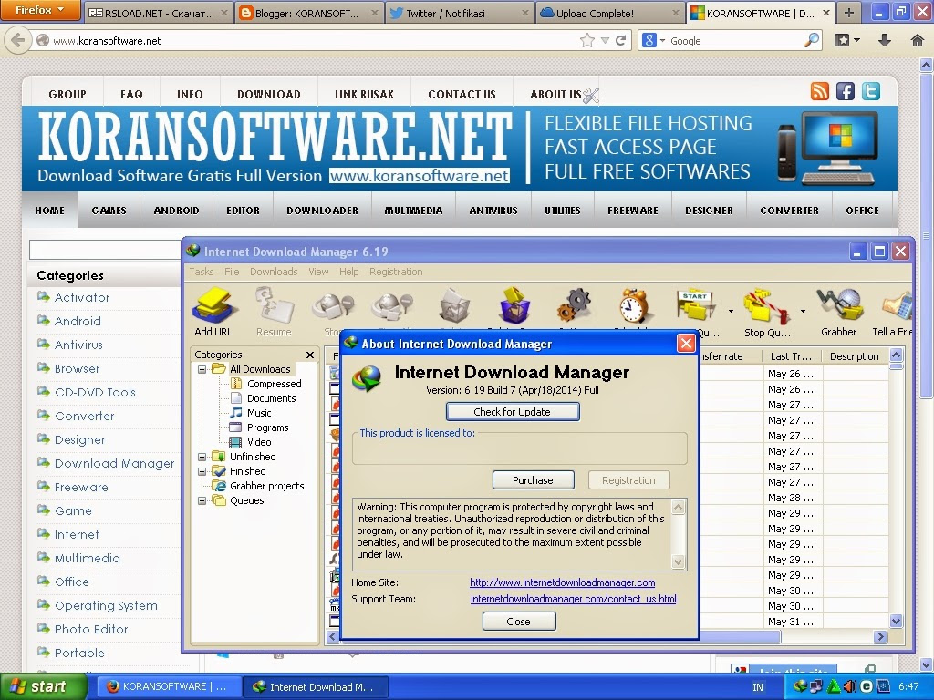This screenshot has width=934, height=700.
Task: Open the Tasks menu in IDM
Action: point(202,272)
